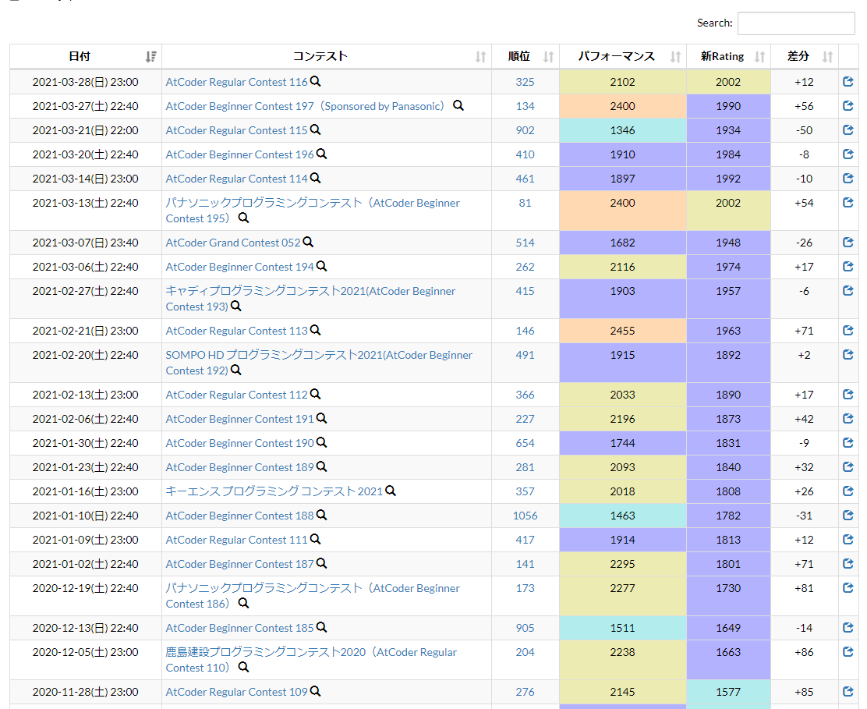867x709 pixels.
Task: Select date cell 2021-03-07(日) 23:40
Action: (x=86, y=243)
